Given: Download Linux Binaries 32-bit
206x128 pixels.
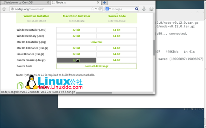Looking at the screenshot, I should coord(76,54).
